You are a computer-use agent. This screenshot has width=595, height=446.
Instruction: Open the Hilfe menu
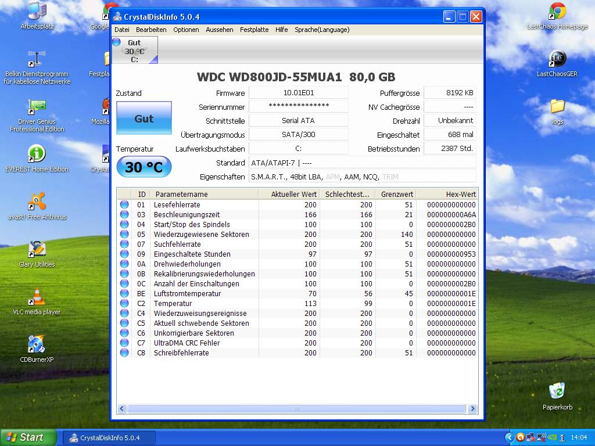point(282,30)
